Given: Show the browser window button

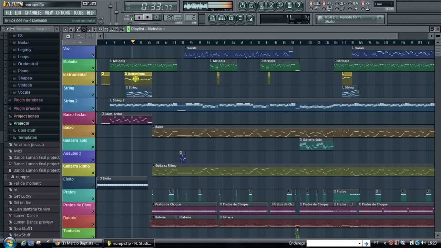Looking at the screenshot, I should 240,19.
